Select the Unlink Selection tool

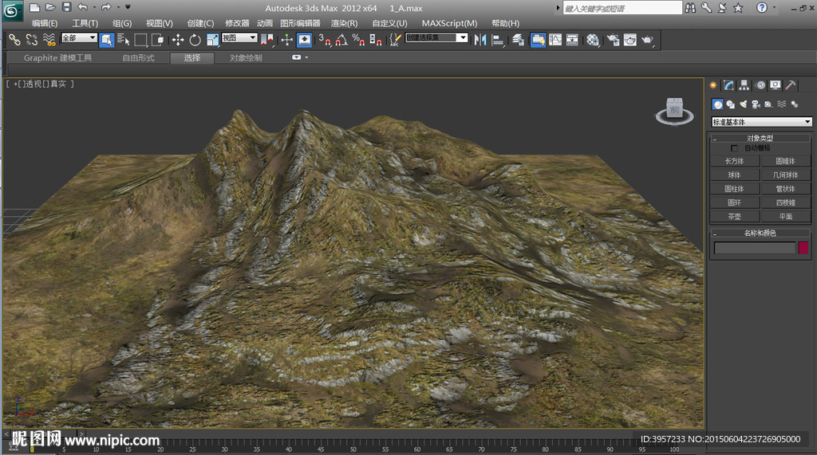[32, 40]
